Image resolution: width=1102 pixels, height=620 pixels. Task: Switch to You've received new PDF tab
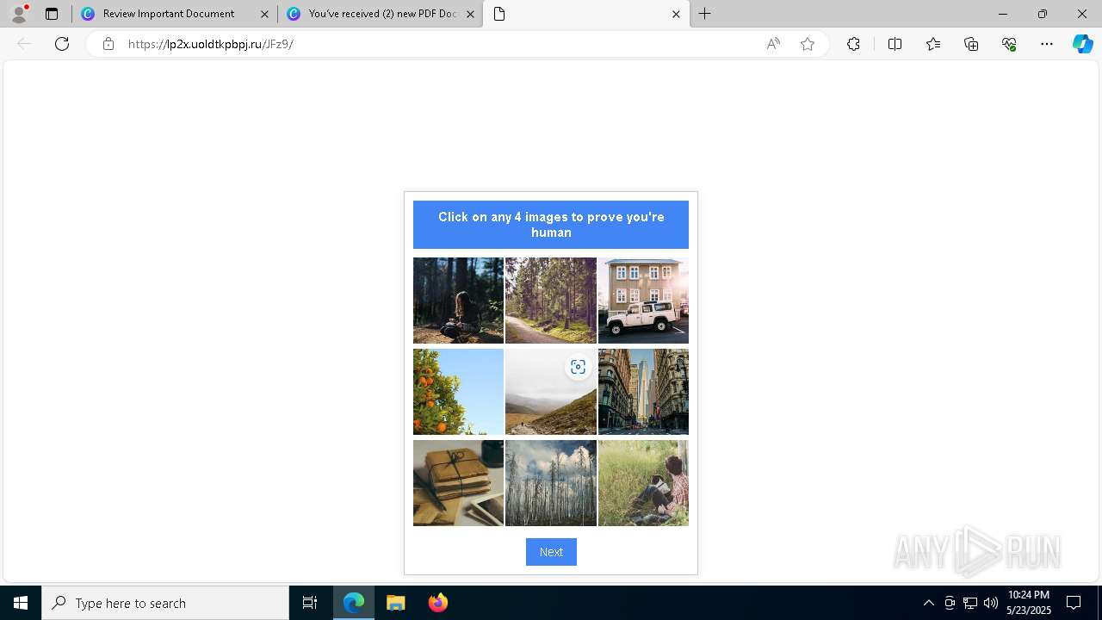[382, 14]
